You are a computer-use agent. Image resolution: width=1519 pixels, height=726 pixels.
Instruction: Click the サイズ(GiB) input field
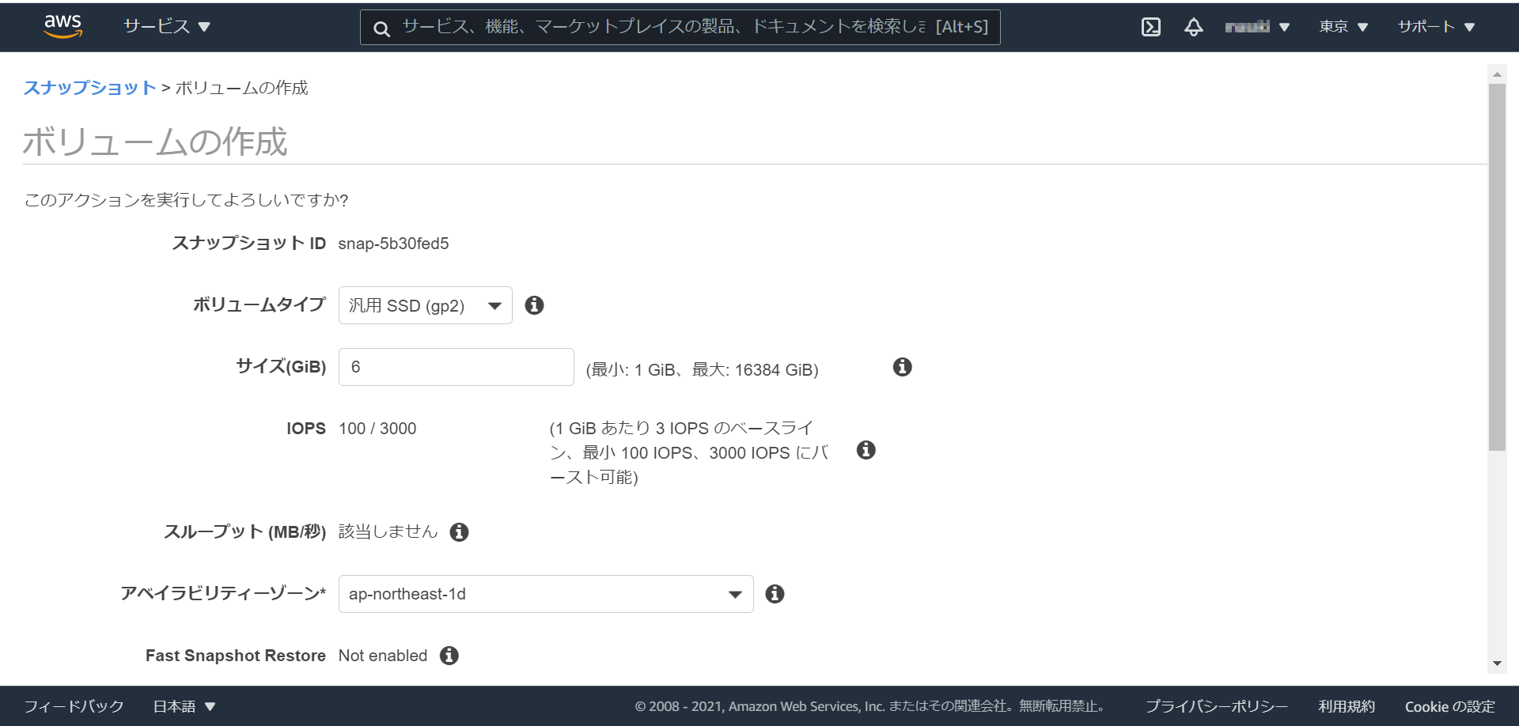456,367
